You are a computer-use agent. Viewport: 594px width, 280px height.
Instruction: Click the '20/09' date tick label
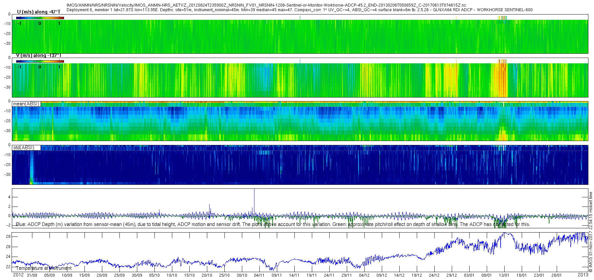coord(102,275)
